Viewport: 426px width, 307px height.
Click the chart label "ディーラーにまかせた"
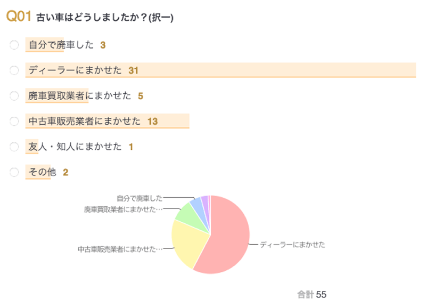coord(292,244)
